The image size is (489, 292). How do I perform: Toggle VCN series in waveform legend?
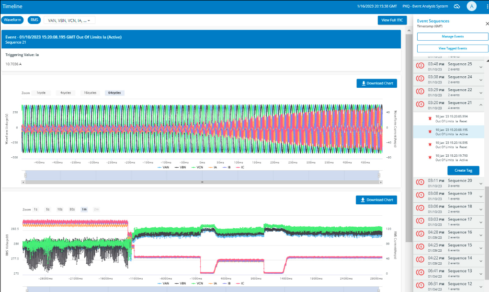[197, 167]
